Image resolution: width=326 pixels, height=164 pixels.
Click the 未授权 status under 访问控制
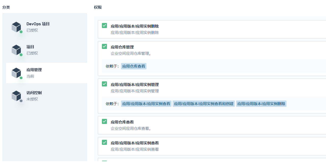32,99
